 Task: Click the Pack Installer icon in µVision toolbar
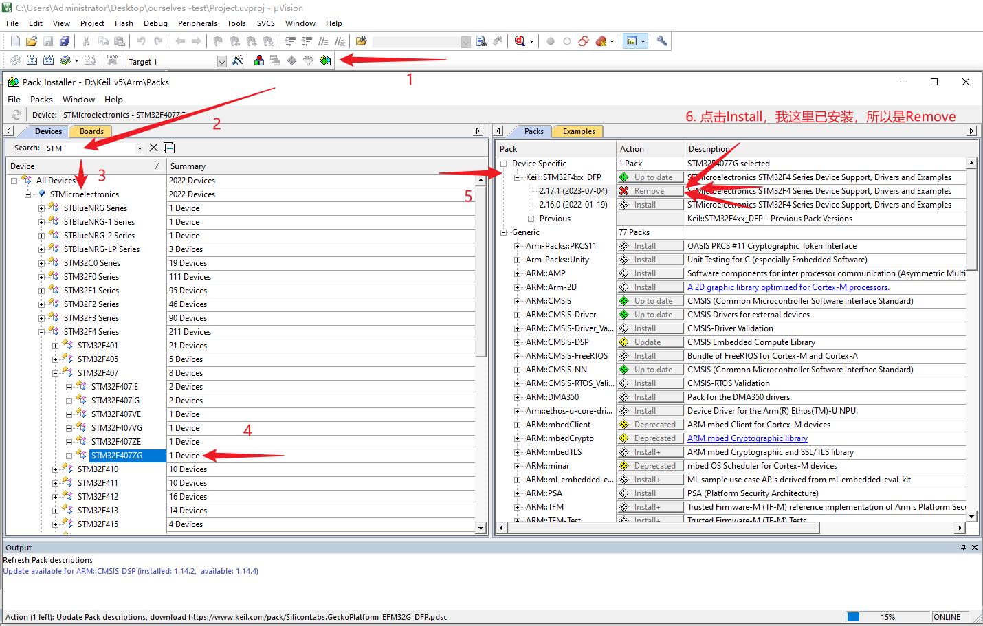pos(325,60)
